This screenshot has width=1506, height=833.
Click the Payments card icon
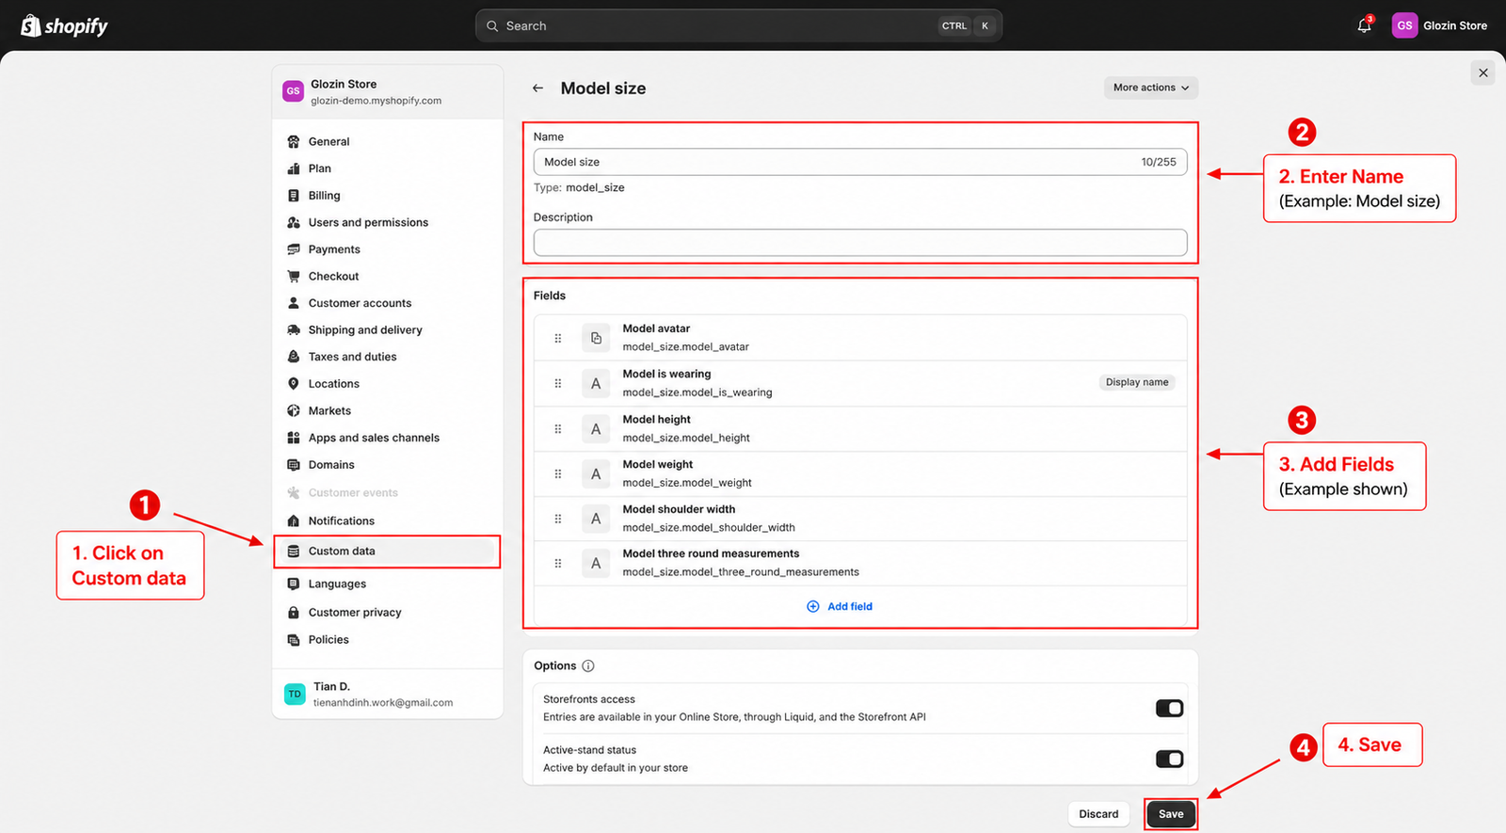[x=294, y=249]
